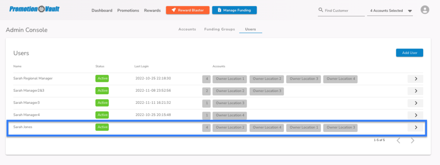Click Owner Location 1 chip for Sarah Jones
Image resolution: width=440 pixels, height=165 pixels.
point(304,128)
